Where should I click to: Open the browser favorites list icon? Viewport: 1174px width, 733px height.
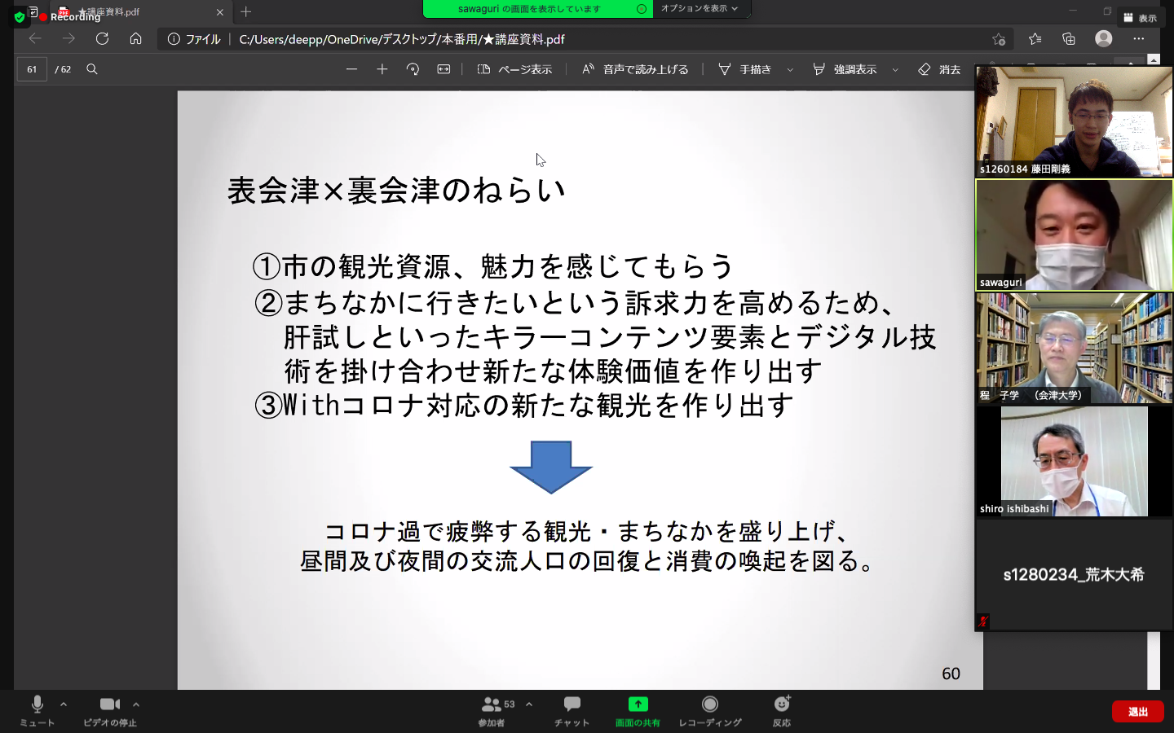coord(1035,38)
